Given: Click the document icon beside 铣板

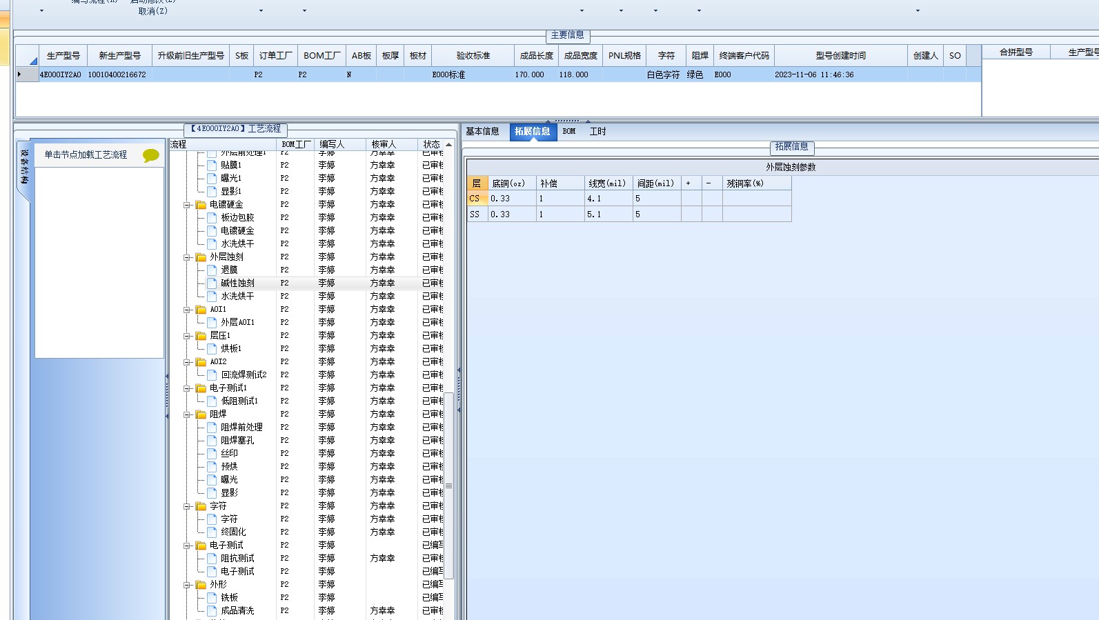Looking at the screenshot, I should (x=212, y=598).
